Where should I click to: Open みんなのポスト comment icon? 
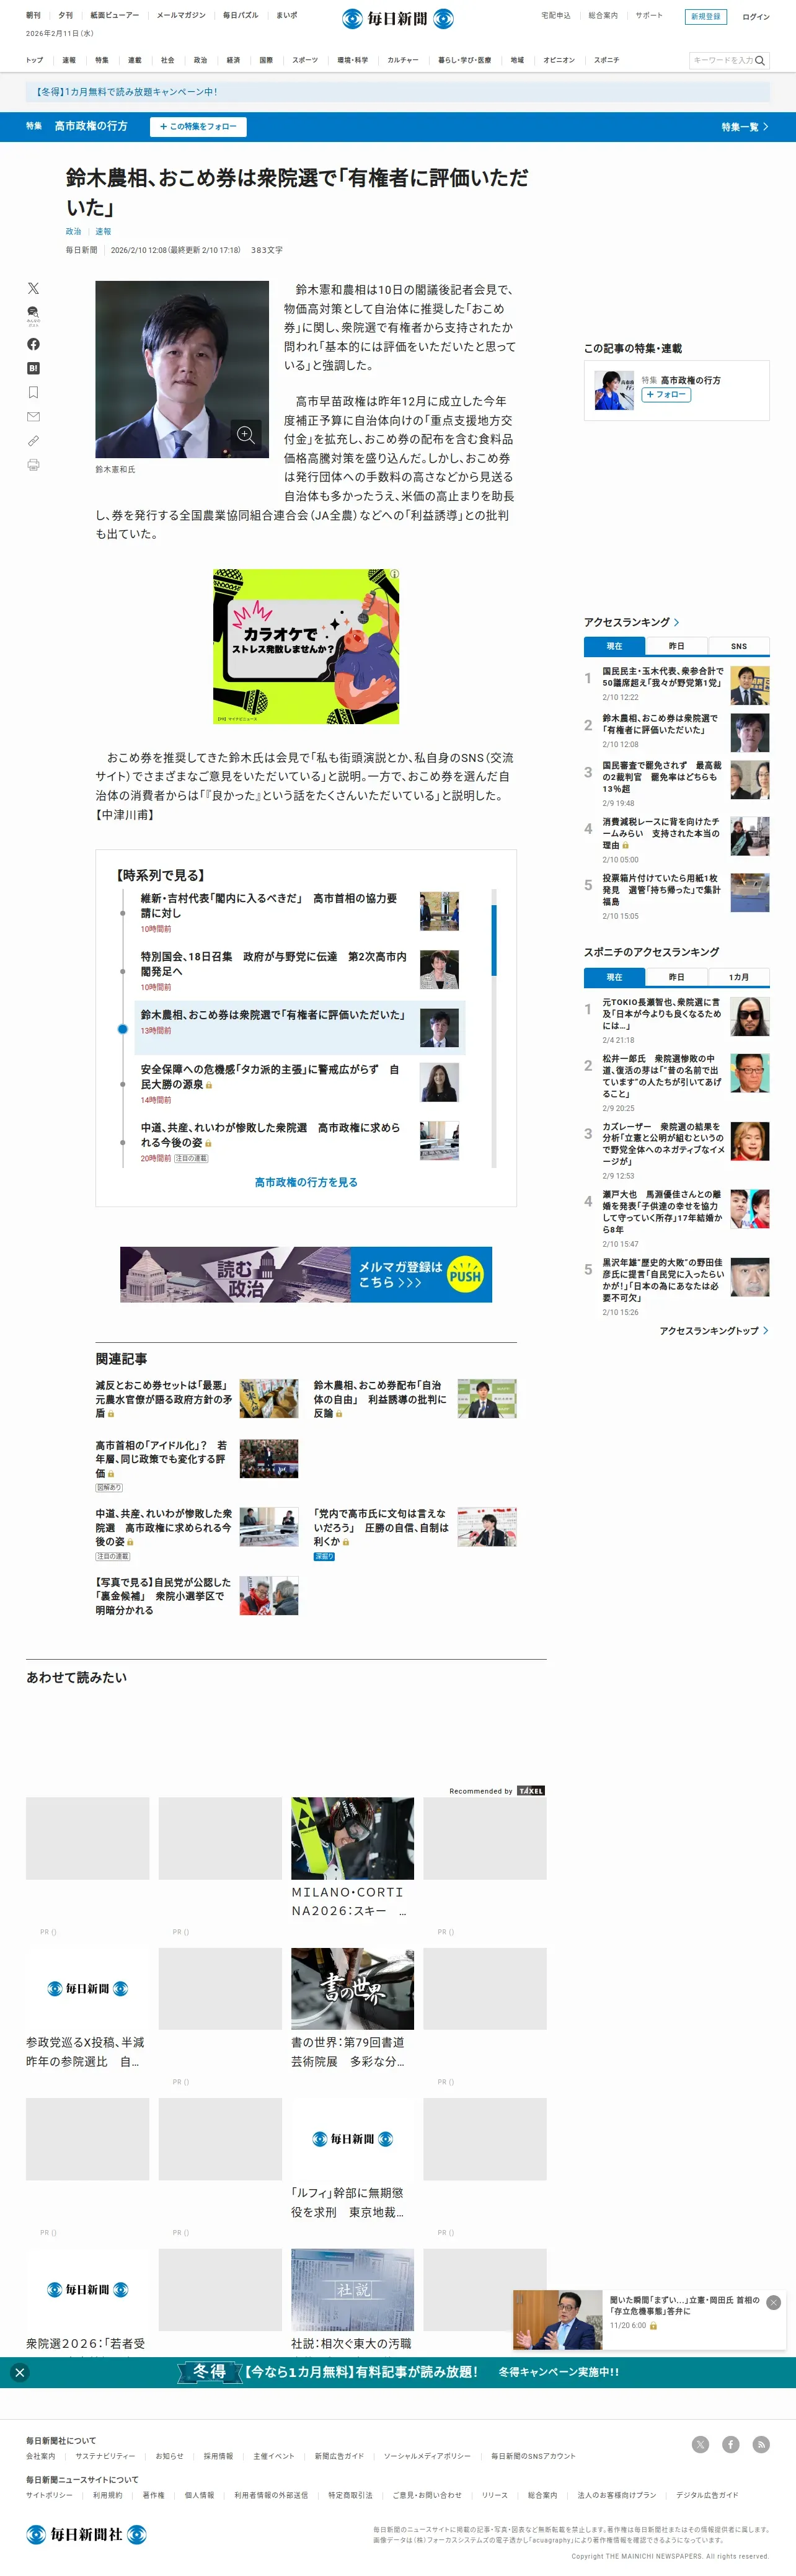click(33, 316)
